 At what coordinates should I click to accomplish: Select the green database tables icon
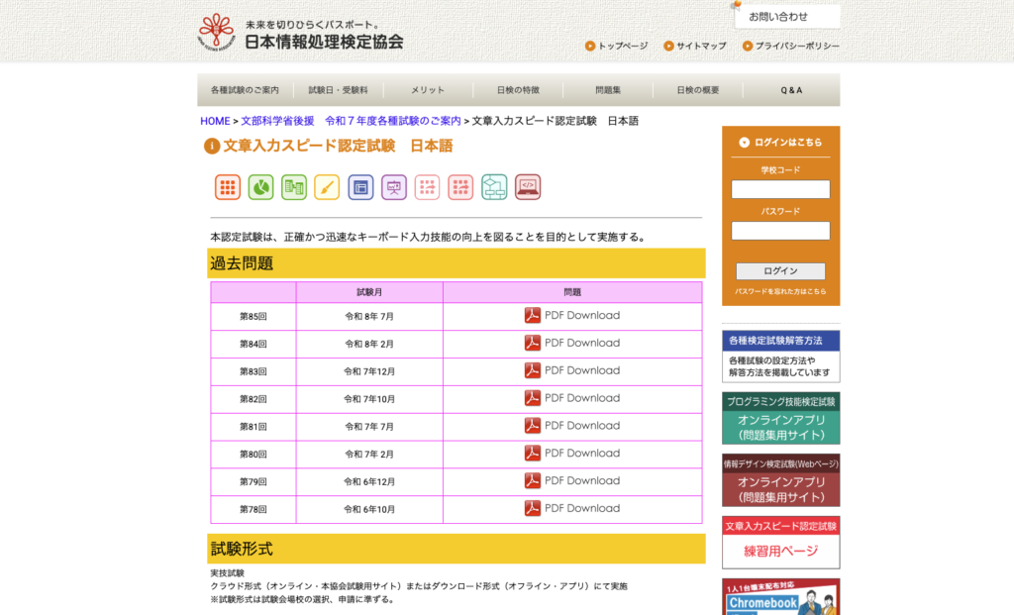pos(294,187)
